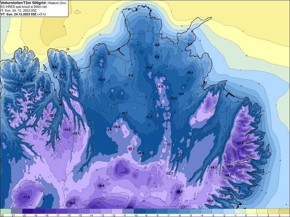Click the pale yellow swatch above legend label 0
The width and height of the screenshot is (290, 217).
tap(251, 211)
